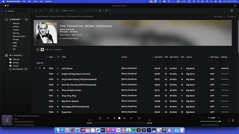Open the Edit menu
The image size is (239, 134).
[29, 1]
